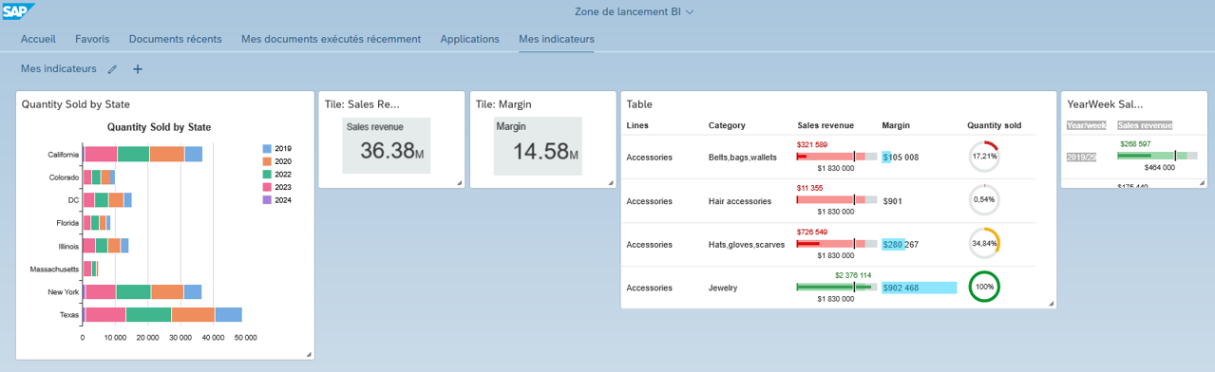
Task: Click the Sales revenue 36.38M tile
Action: pos(387,146)
